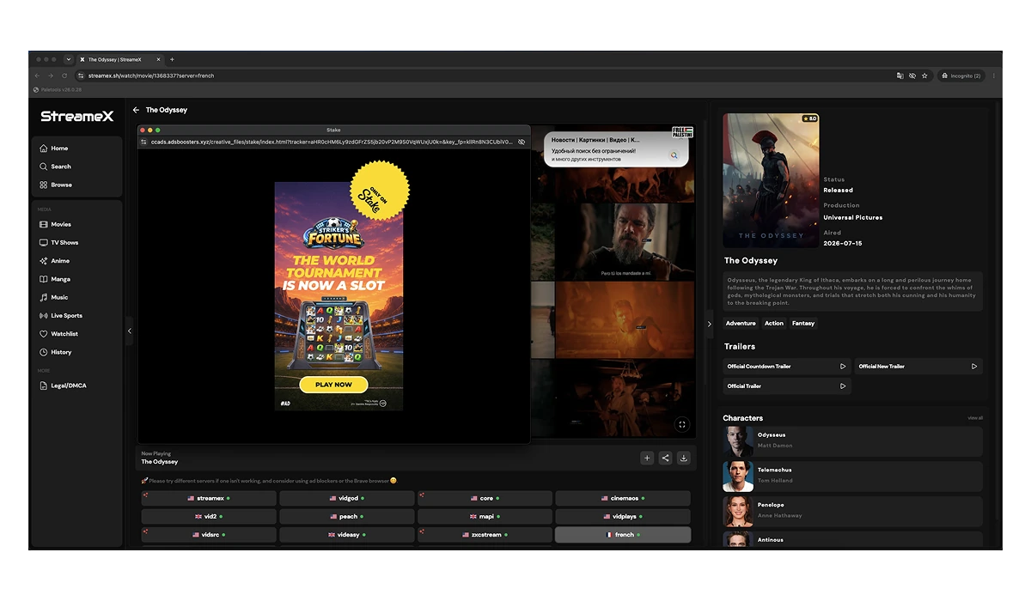Open the Anime section
The image size is (1031, 601).
click(x=76, y=261)
